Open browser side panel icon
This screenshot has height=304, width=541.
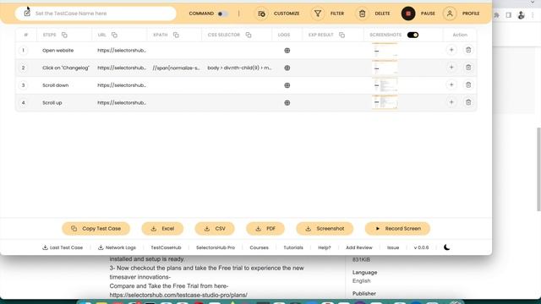(509, 15)
